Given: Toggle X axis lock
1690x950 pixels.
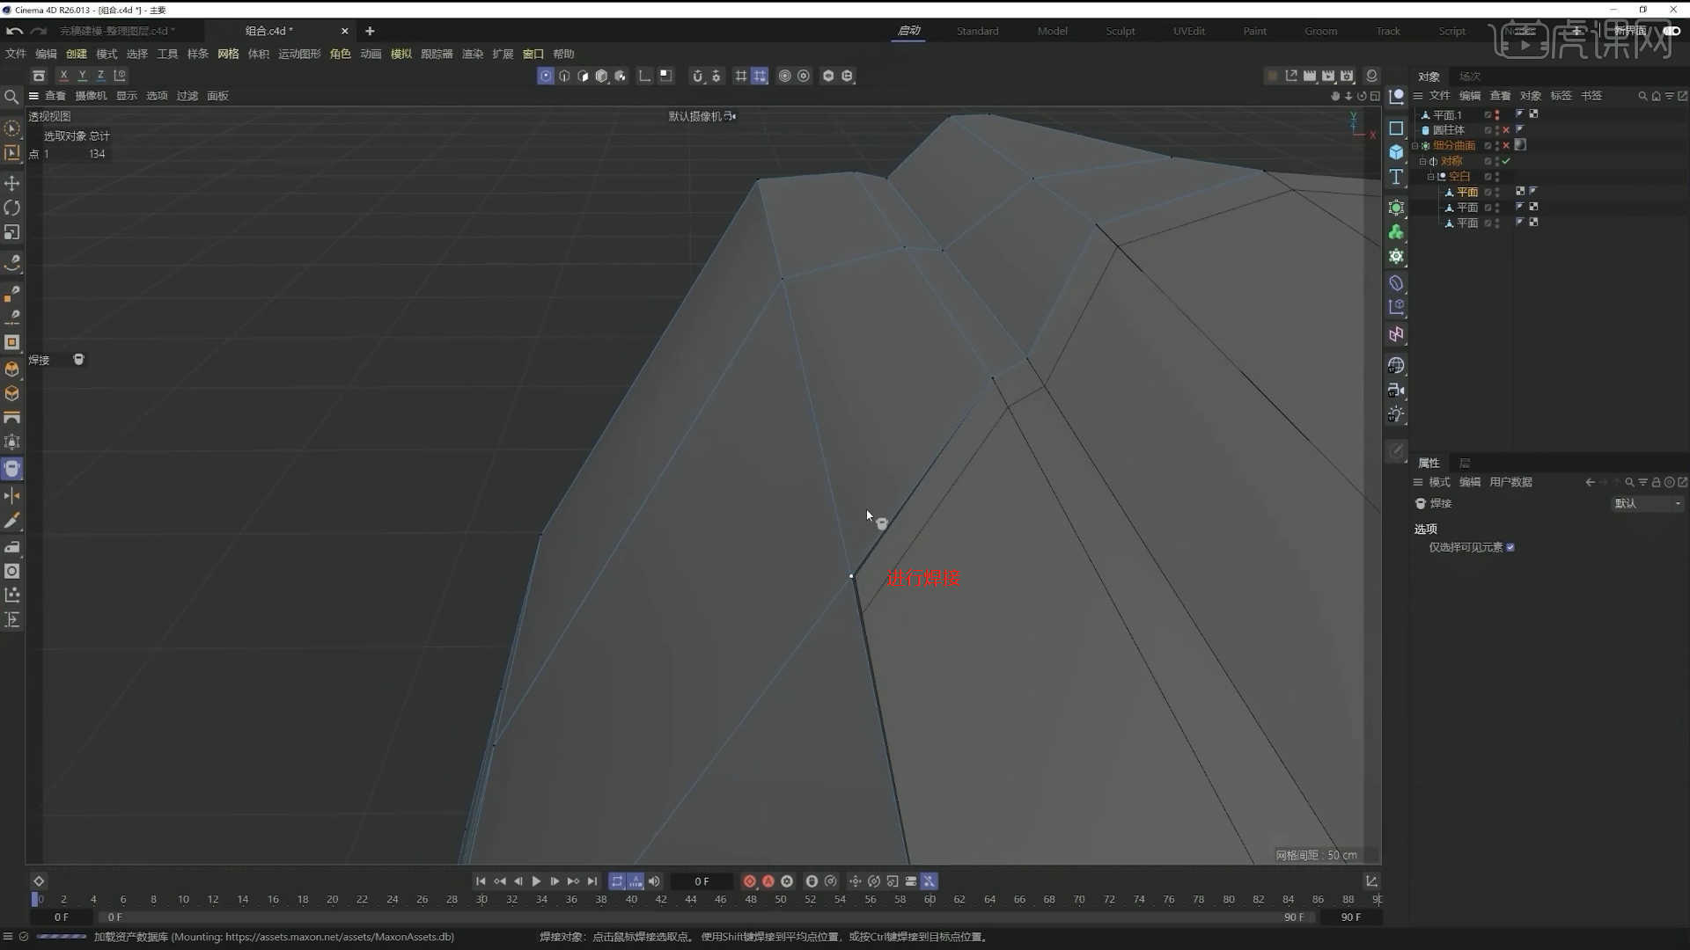Looking at the screenshot, I should [x=63, y=76].
